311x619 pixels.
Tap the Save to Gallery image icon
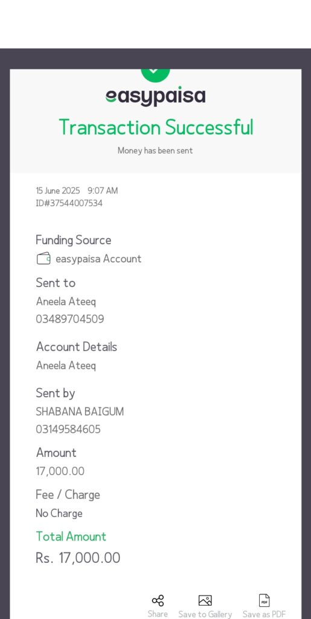point(205,600)
